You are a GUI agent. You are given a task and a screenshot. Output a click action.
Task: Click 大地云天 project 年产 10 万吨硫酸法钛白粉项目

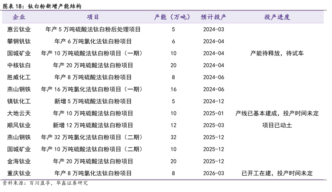pos(93,113)
